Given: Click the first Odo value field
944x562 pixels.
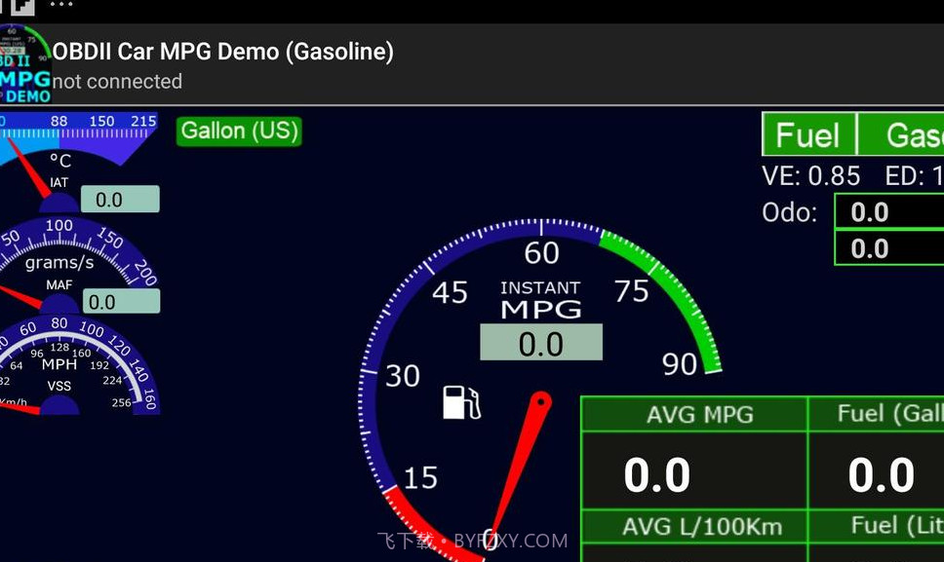Looking at the screenshot, I should click(x=889, y=212).
